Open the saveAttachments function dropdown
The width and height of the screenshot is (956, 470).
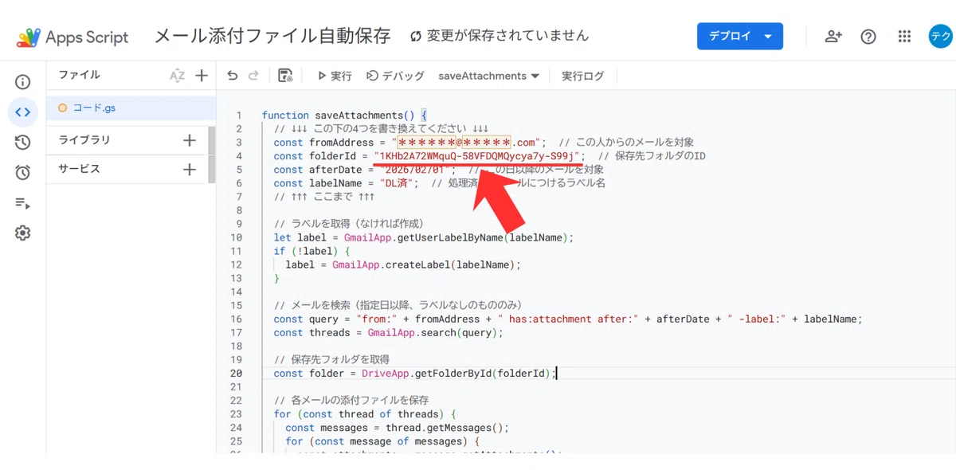[x=488, y=76]
